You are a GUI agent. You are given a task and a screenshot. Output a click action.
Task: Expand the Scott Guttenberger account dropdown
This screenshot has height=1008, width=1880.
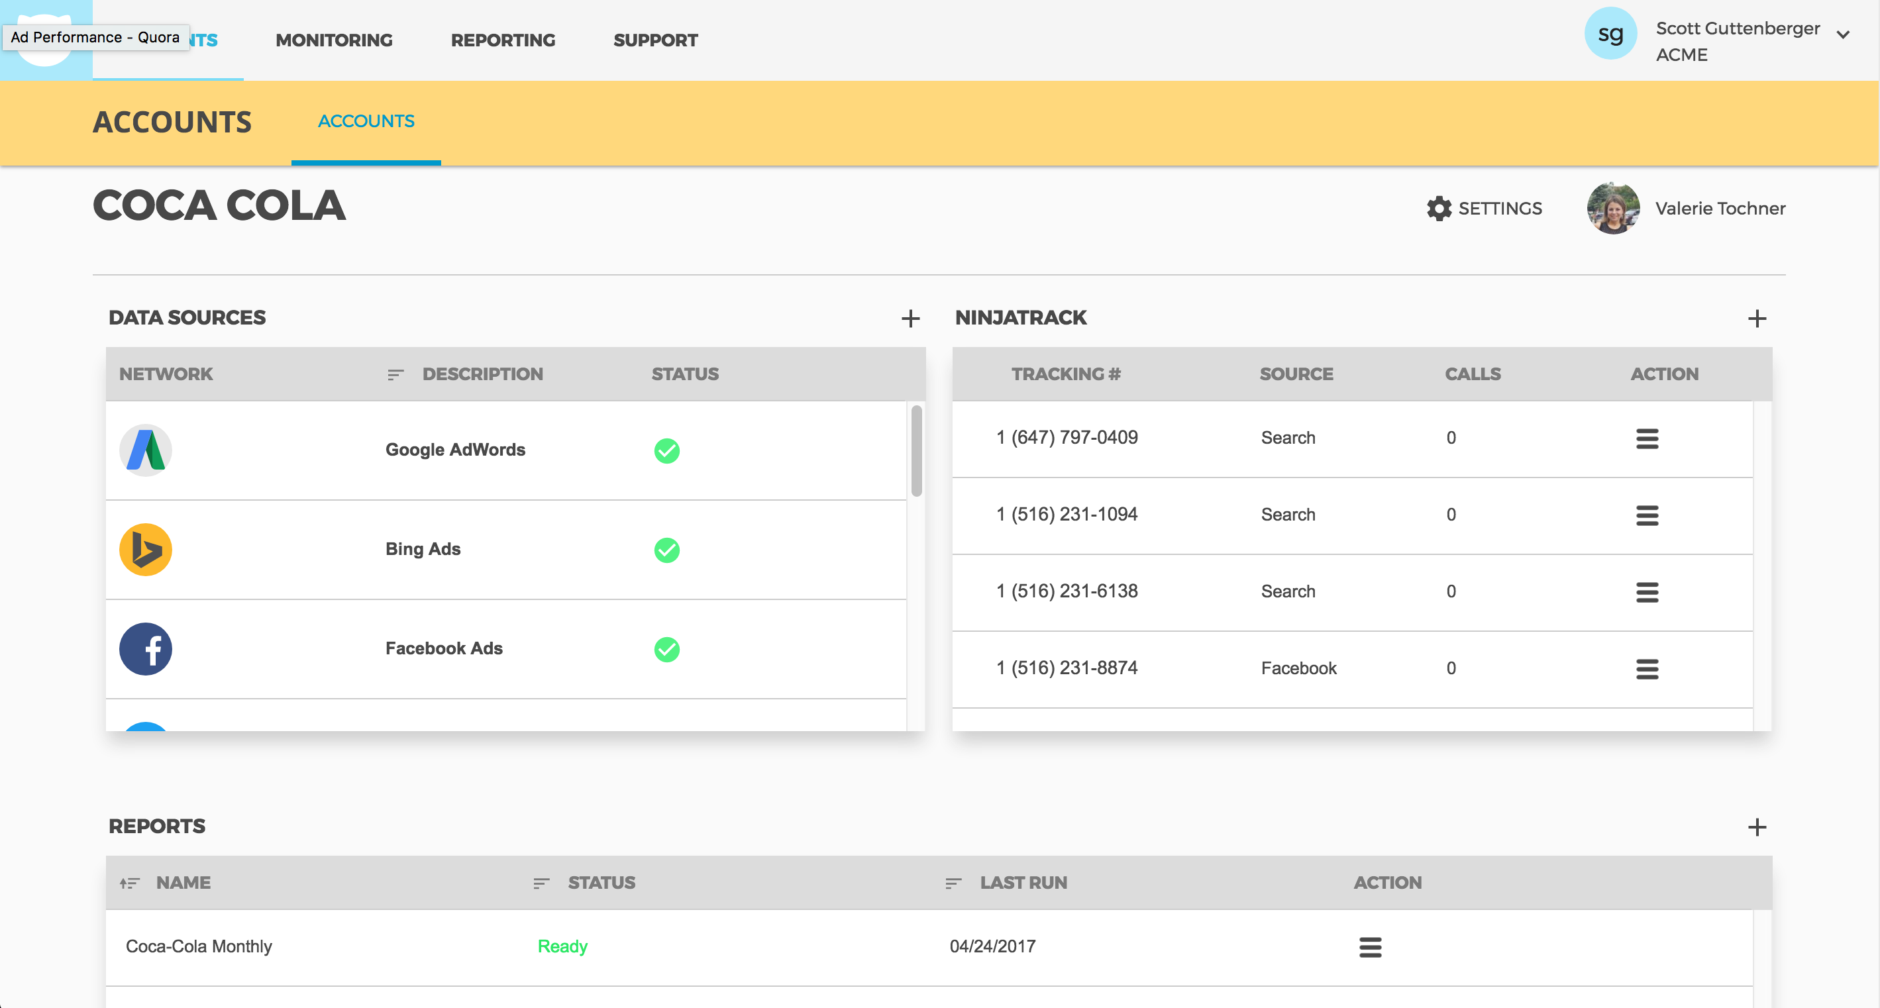pos(1842,34)
